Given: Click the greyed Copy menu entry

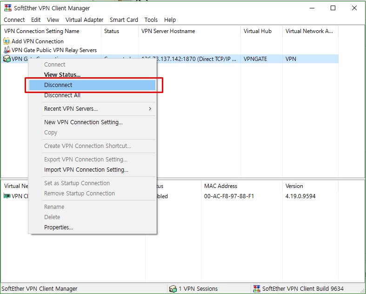Looking at the screenshot, I should tap(92, 133).
